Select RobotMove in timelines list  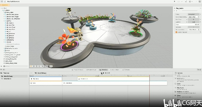[x=14, y=79]
